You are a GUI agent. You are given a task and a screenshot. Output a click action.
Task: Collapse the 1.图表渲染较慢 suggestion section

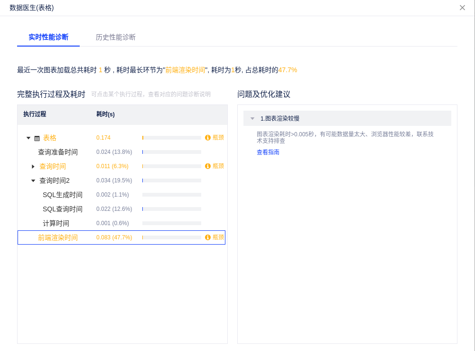point(252,119)
